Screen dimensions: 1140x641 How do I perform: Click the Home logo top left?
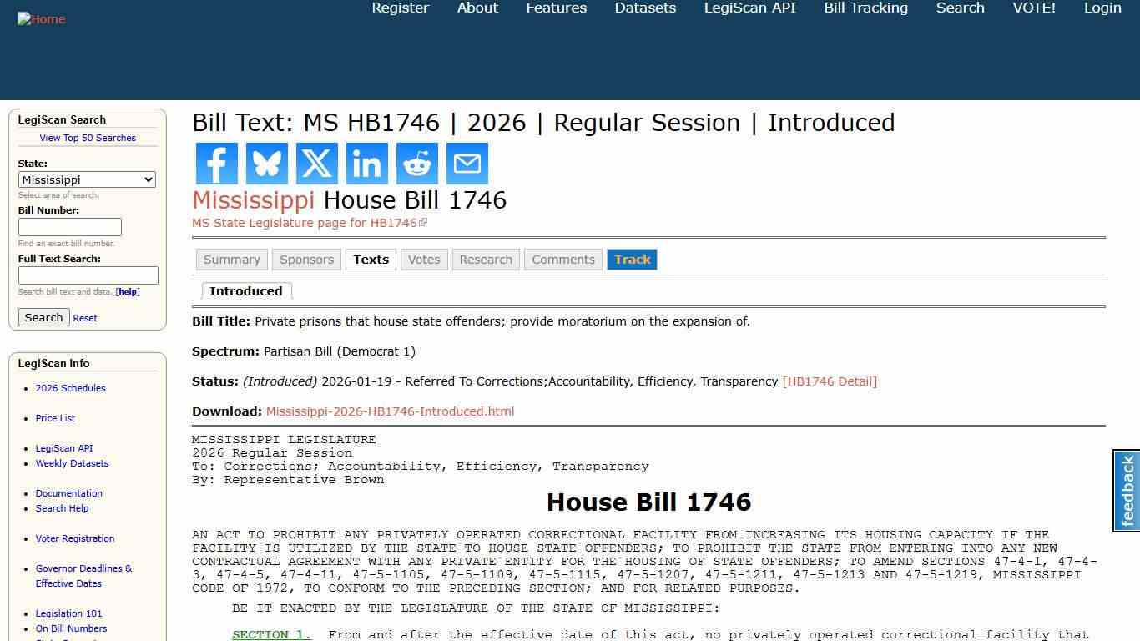pyautogui.click(x=41, y=18)
